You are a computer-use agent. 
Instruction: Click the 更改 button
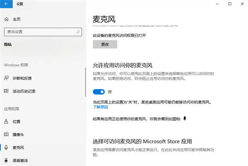click(105, 44)
